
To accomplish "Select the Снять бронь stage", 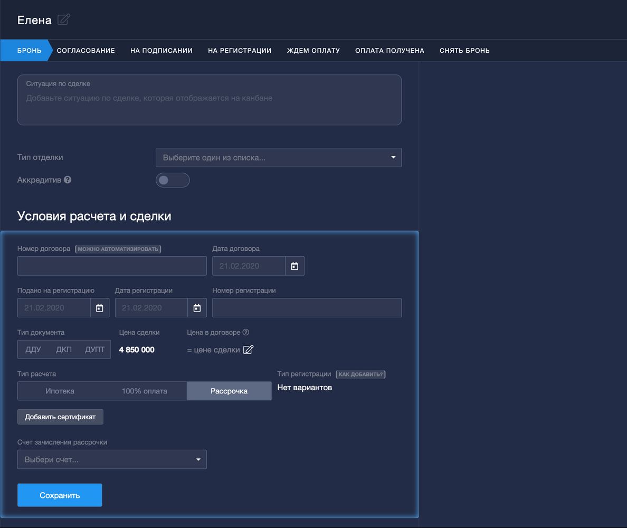I will (x=464, y=50).
